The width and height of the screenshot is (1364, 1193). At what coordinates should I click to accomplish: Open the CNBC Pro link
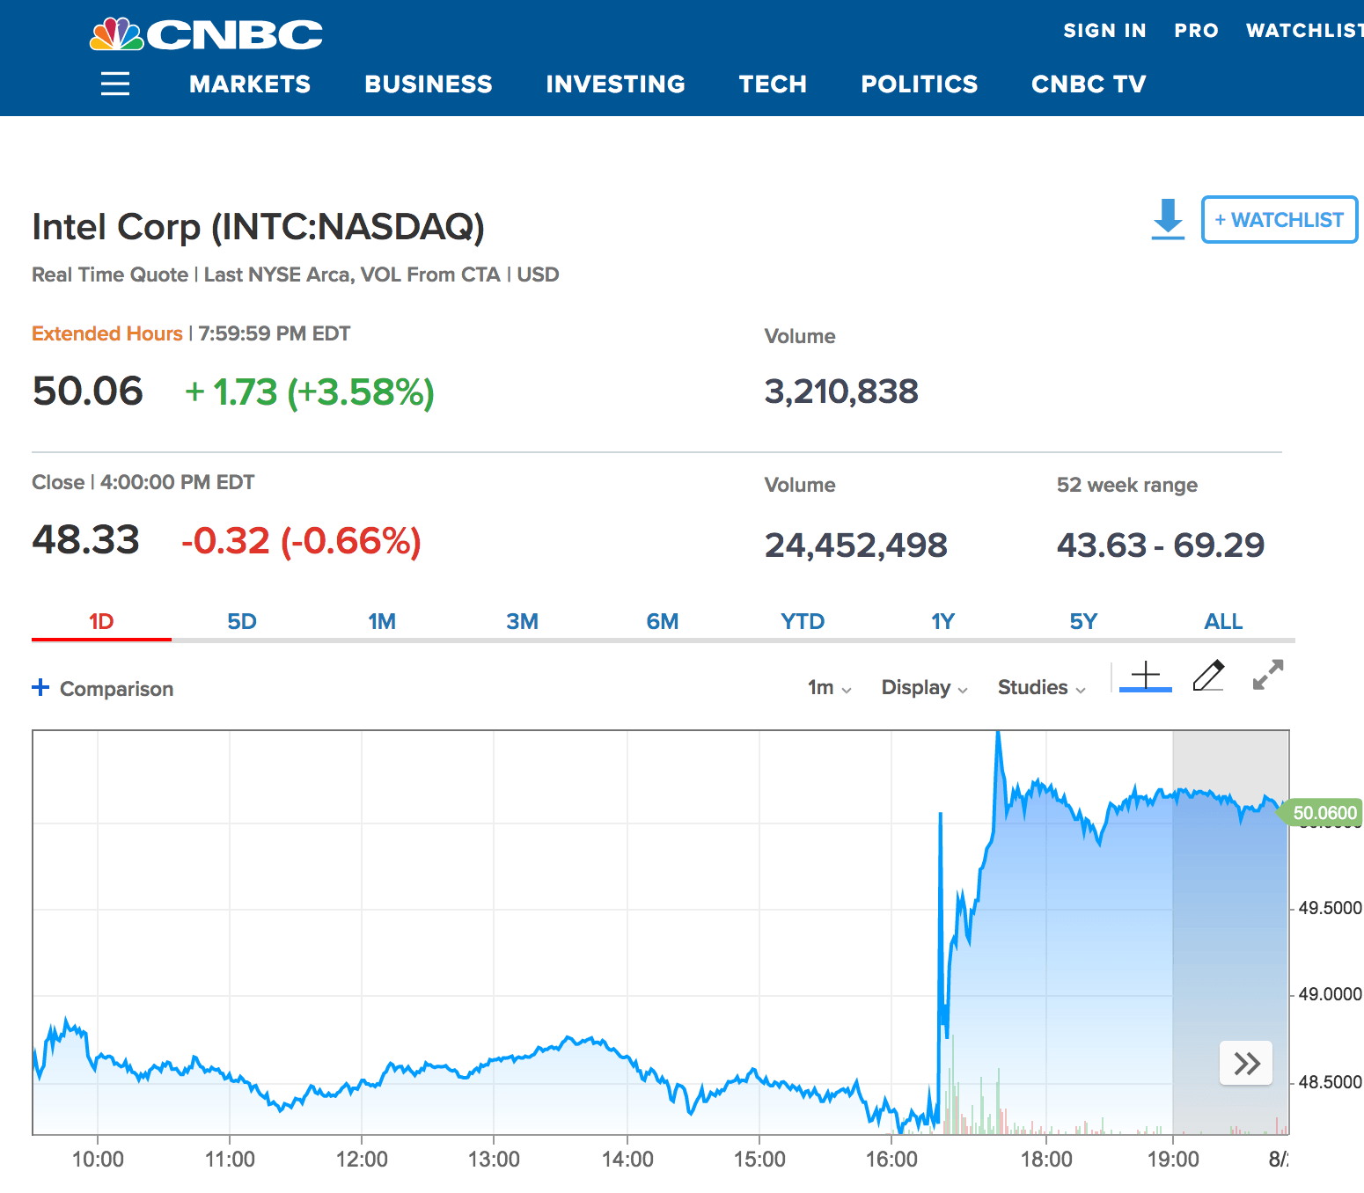point(1196,31)
